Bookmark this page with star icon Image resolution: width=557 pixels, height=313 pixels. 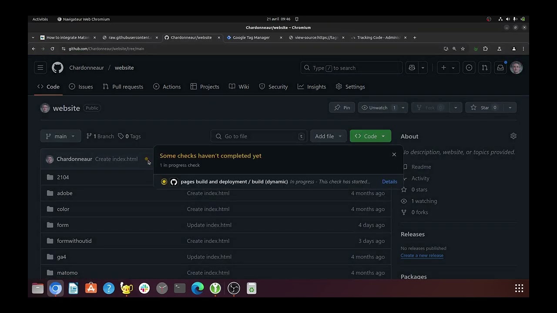pyautogui.click(x=463, y=49)
